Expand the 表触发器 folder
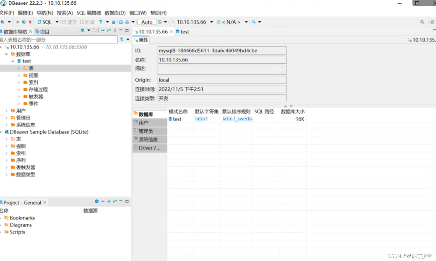The image size is (436, 261). coord(6,168)
